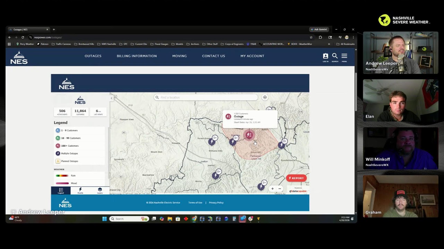Screen dimensions: 444x249
Task: Click the Planned Outages legend icon
Action: click(58, 161)
